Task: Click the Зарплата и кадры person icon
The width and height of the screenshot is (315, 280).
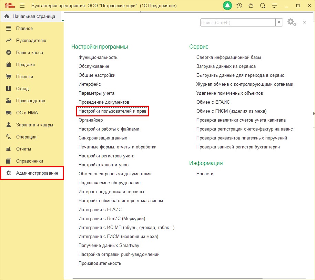Action: click(x=8, y=125)
